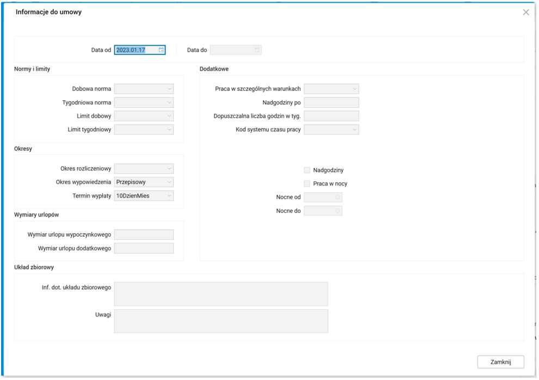Click the clock icon in Nocne od
This screenshot has width=539, height=380.
(x=338, y=197)
